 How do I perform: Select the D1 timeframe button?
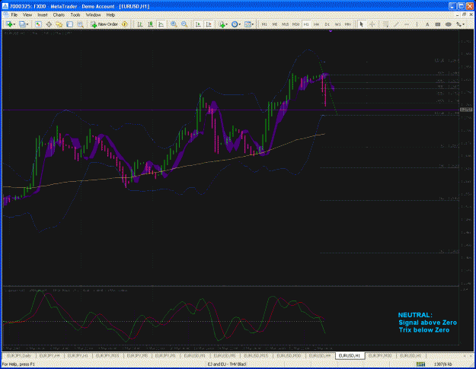click(327, 24)
